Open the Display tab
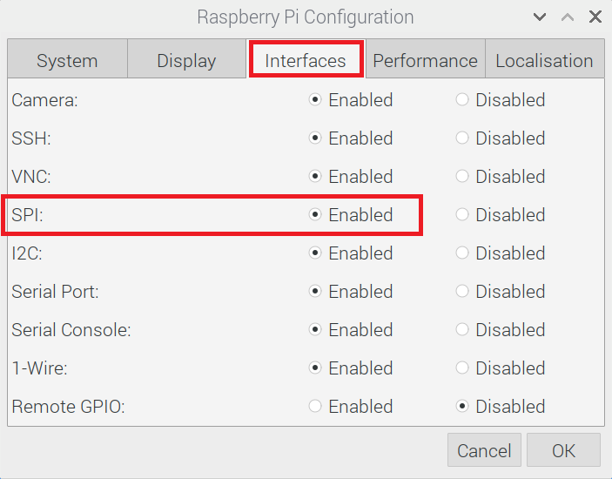The image size is (612, 479). click(186, 58)
